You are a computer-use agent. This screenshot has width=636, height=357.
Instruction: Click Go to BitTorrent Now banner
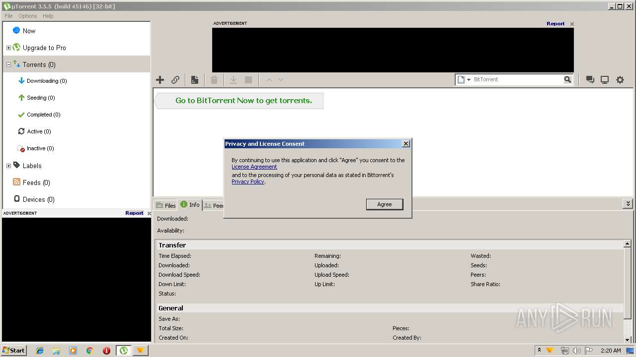coord(239,101)
